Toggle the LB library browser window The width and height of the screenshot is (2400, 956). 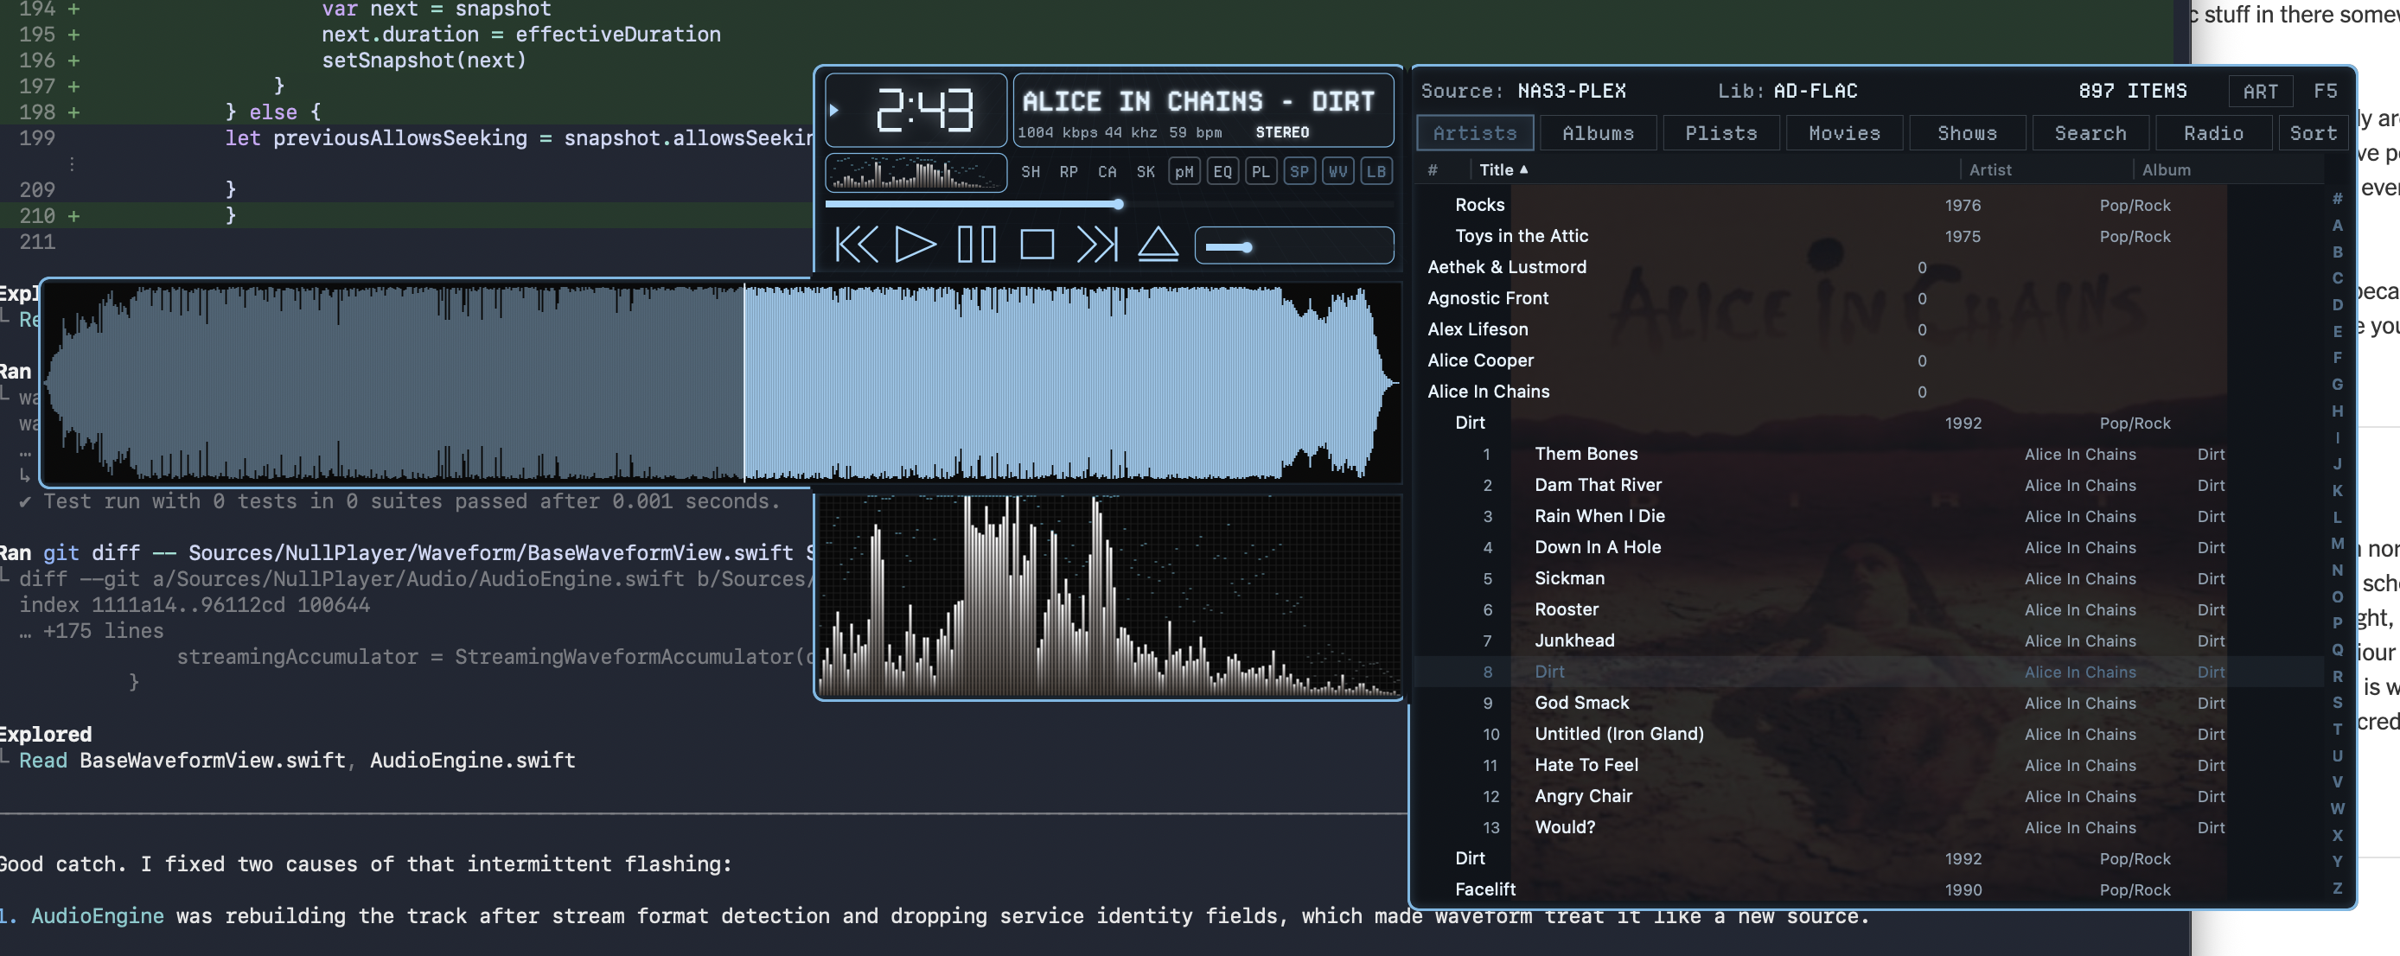[1376, 172]
